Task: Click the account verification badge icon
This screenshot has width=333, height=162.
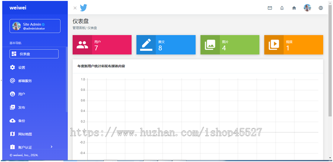Action: click(12, 147)
